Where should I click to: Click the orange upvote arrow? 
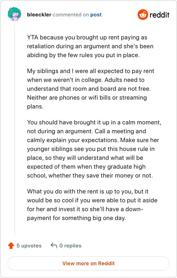pos(11,246)
